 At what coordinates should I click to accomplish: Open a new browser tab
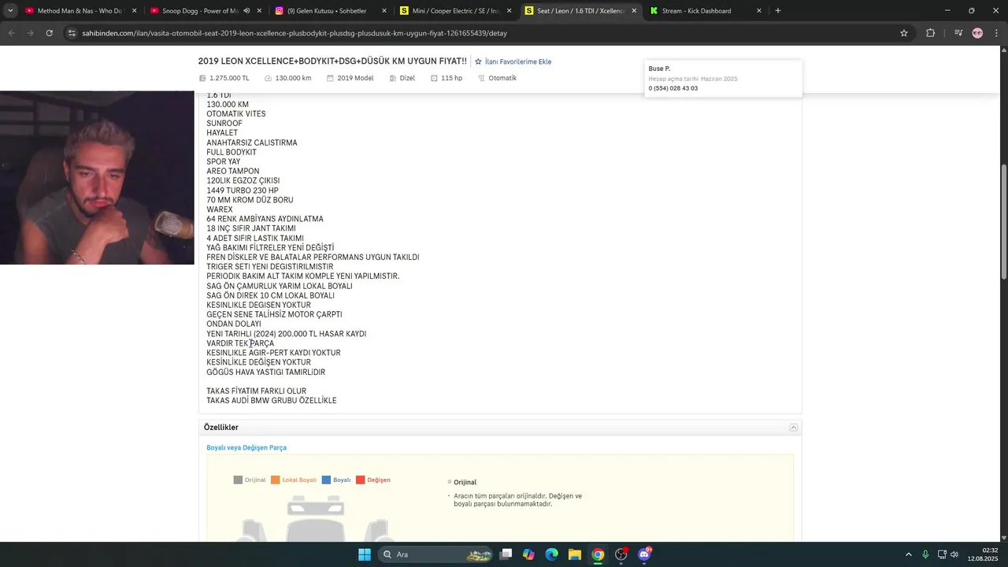(x=778, y=11)
